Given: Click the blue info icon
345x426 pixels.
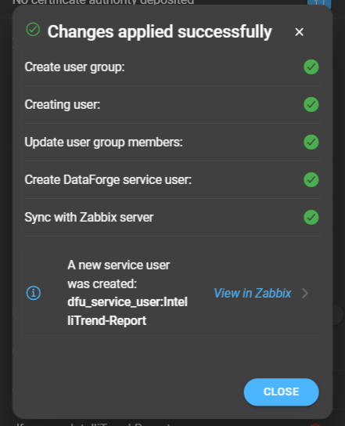Looking at the screenshot, I should click(34, 293).
